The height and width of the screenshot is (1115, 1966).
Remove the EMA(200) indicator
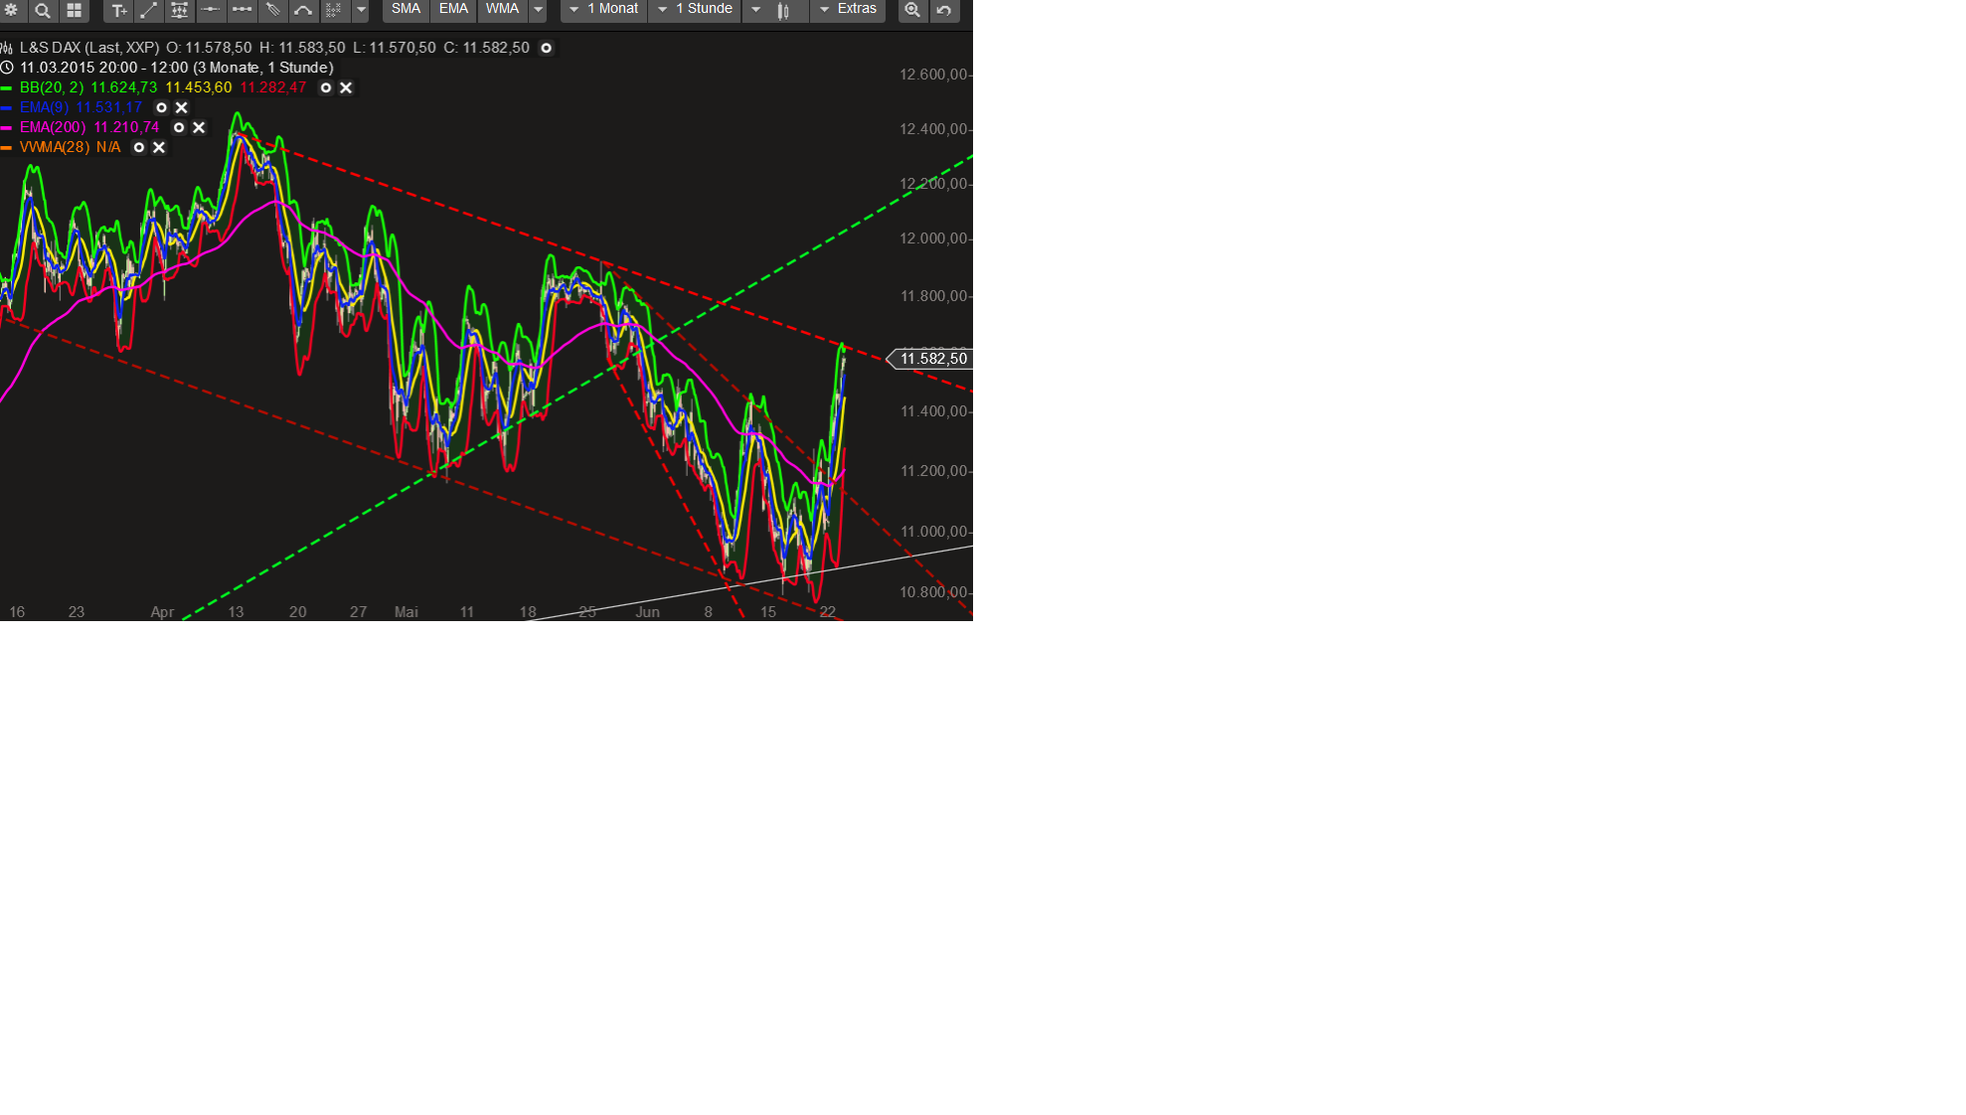(199, 127)
